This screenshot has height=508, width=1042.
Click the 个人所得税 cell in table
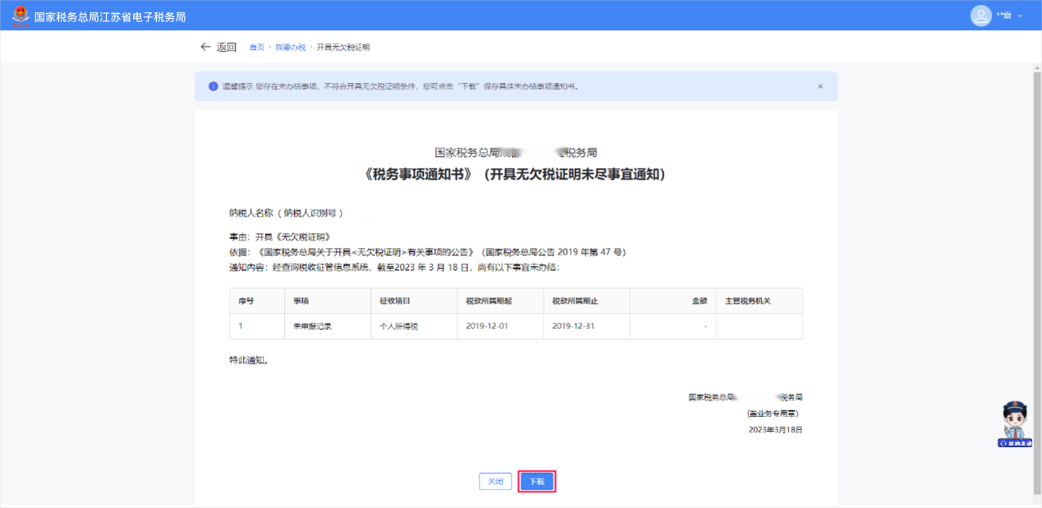coord(399,327)
